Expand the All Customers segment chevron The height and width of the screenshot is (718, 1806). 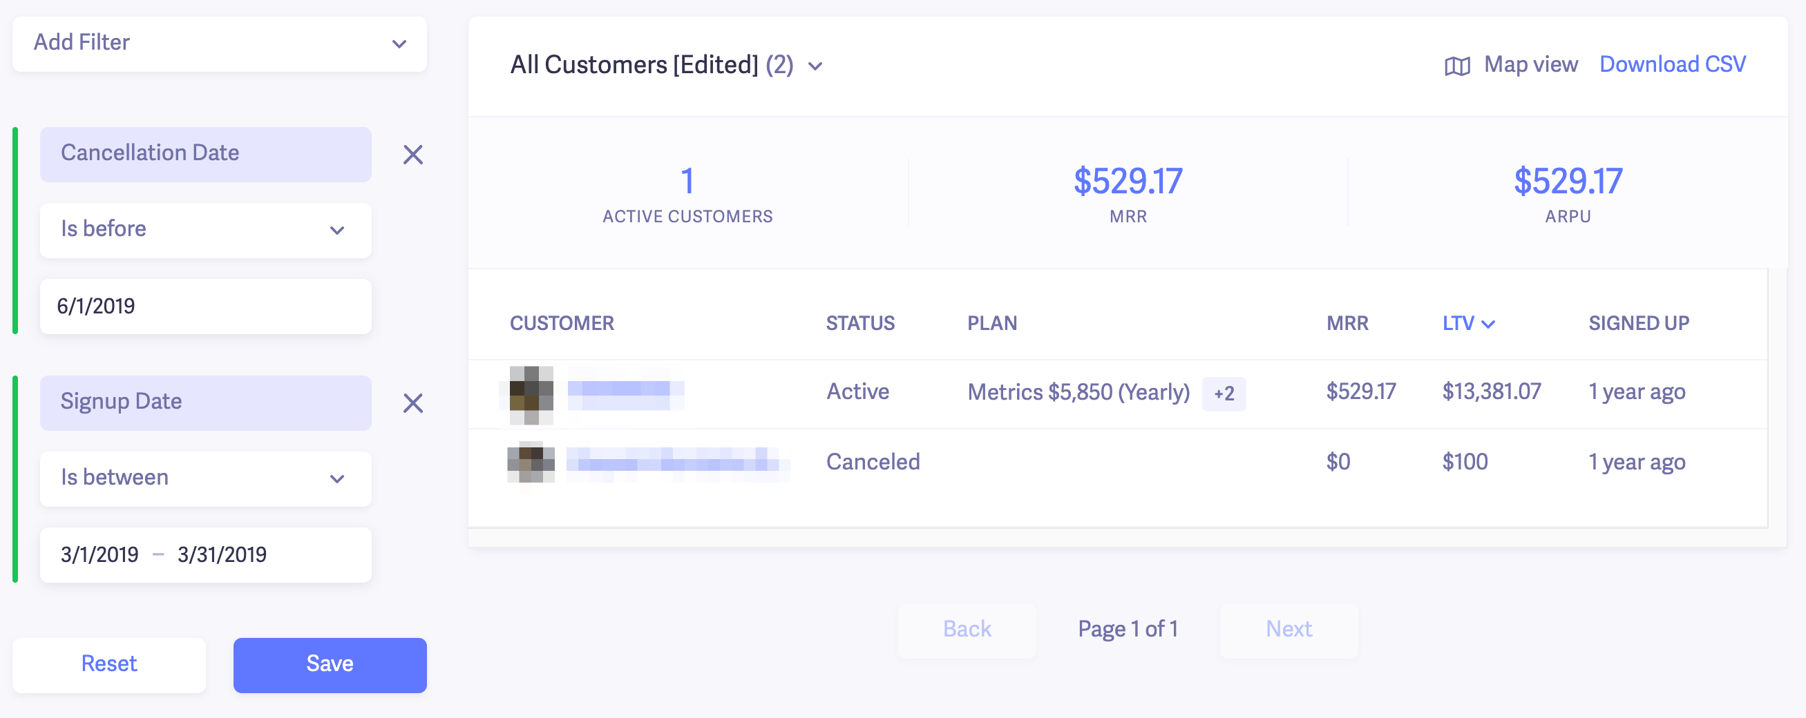point(815,66)
